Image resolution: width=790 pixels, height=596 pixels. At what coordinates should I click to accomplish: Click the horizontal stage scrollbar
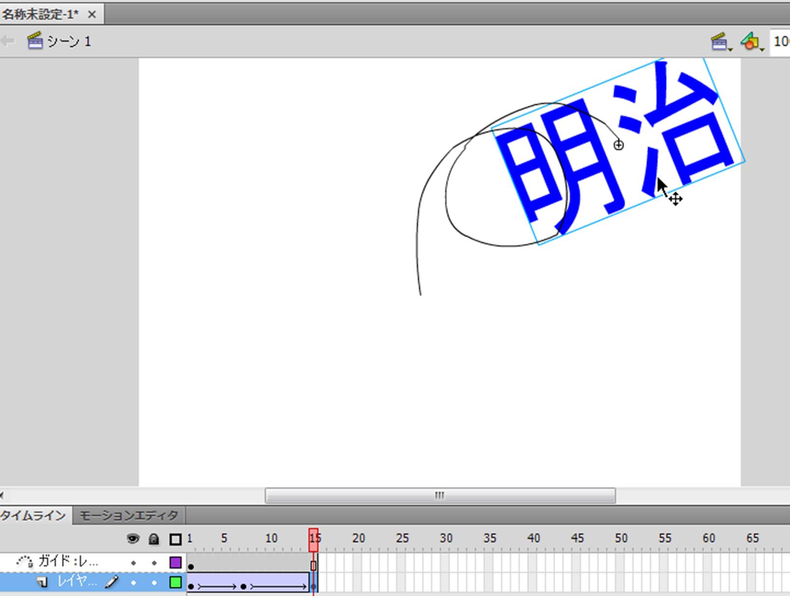click(x=440, y=496)
